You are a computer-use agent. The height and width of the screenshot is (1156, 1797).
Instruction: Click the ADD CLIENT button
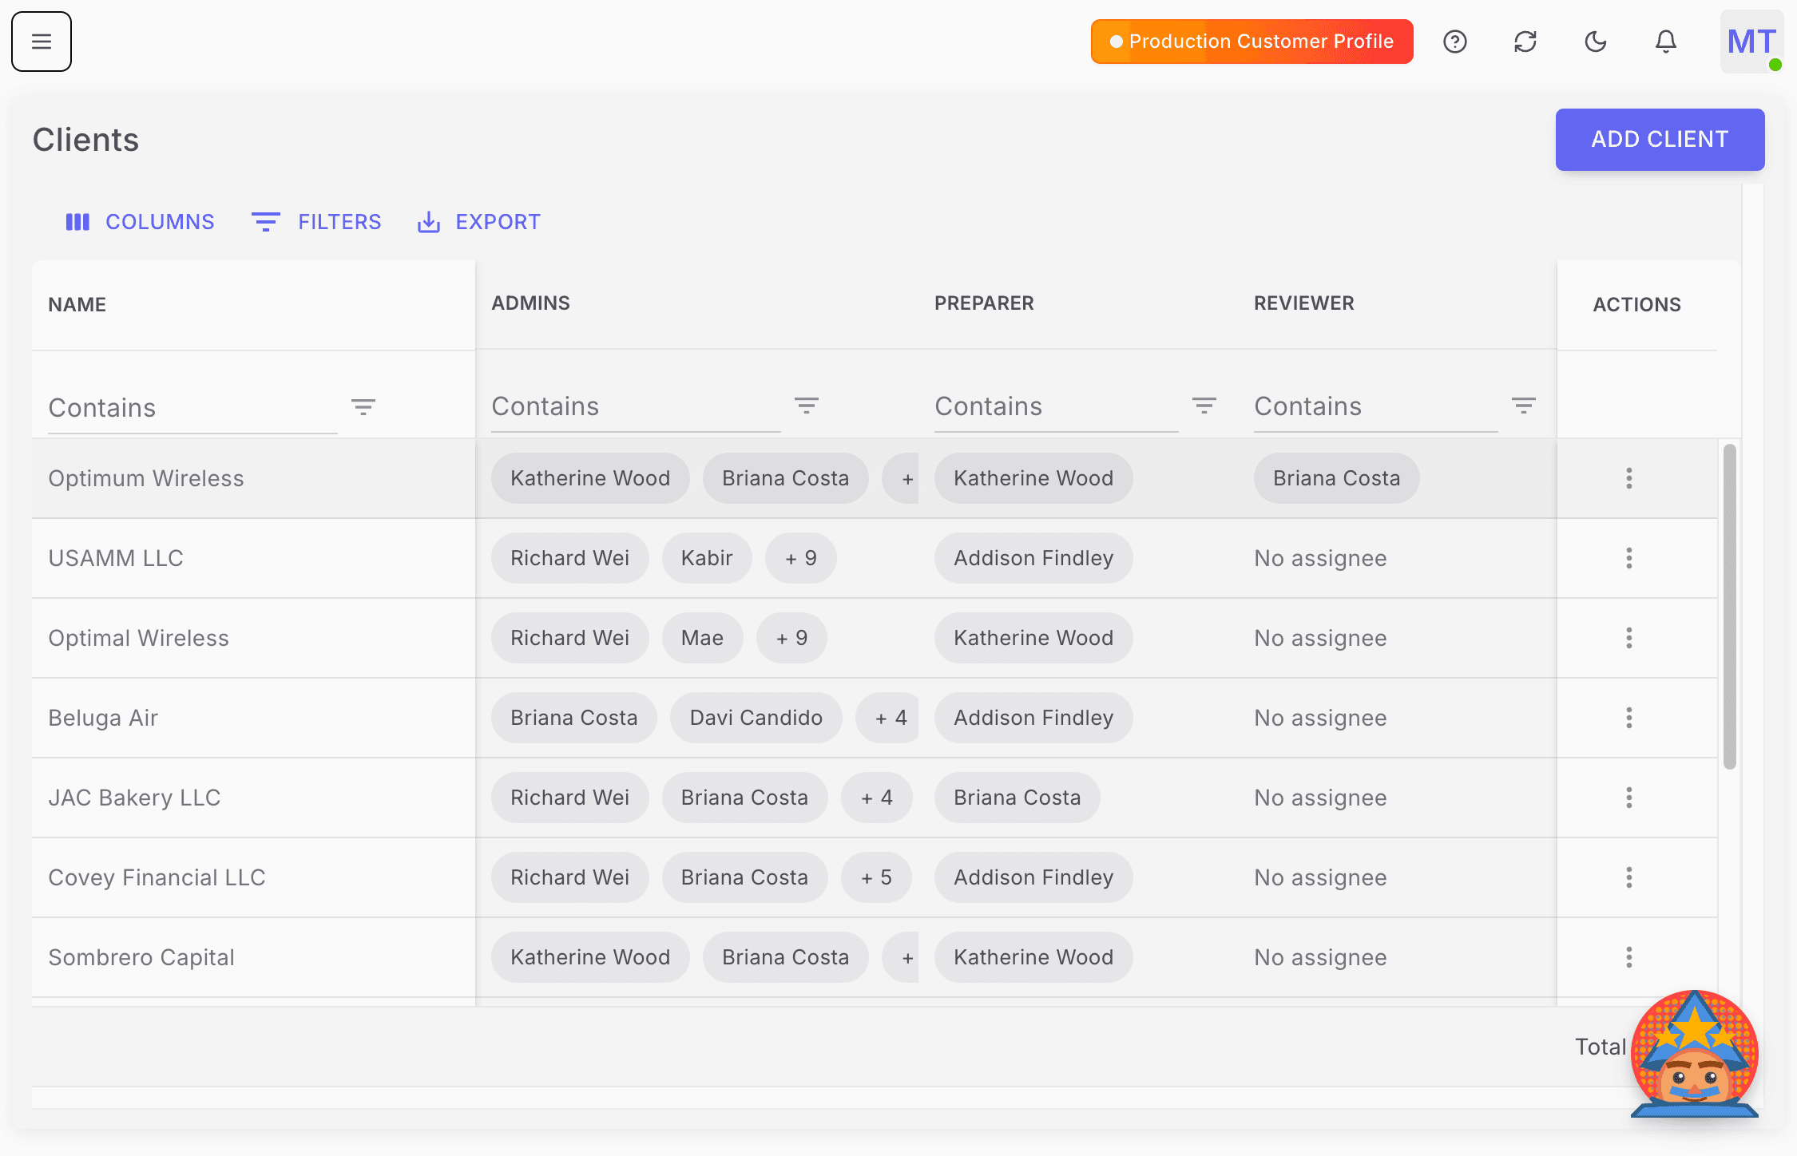coord(1660,139)
